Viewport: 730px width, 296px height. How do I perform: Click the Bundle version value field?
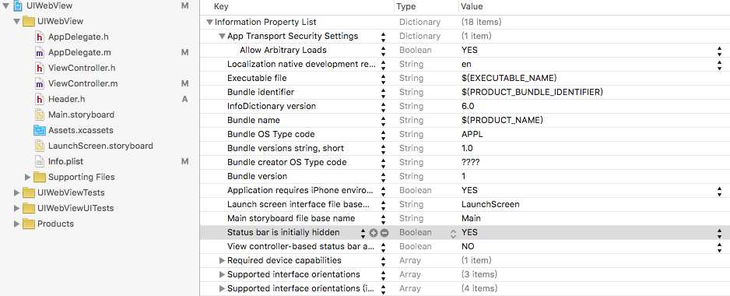[589, 177]
